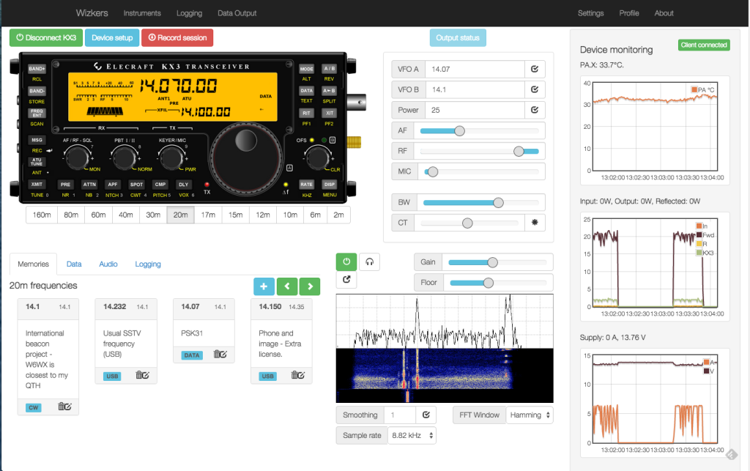Click the RATE button on radio
This screenshot has width=750, height=471.
pyautogui.click(x=307, y=184)
